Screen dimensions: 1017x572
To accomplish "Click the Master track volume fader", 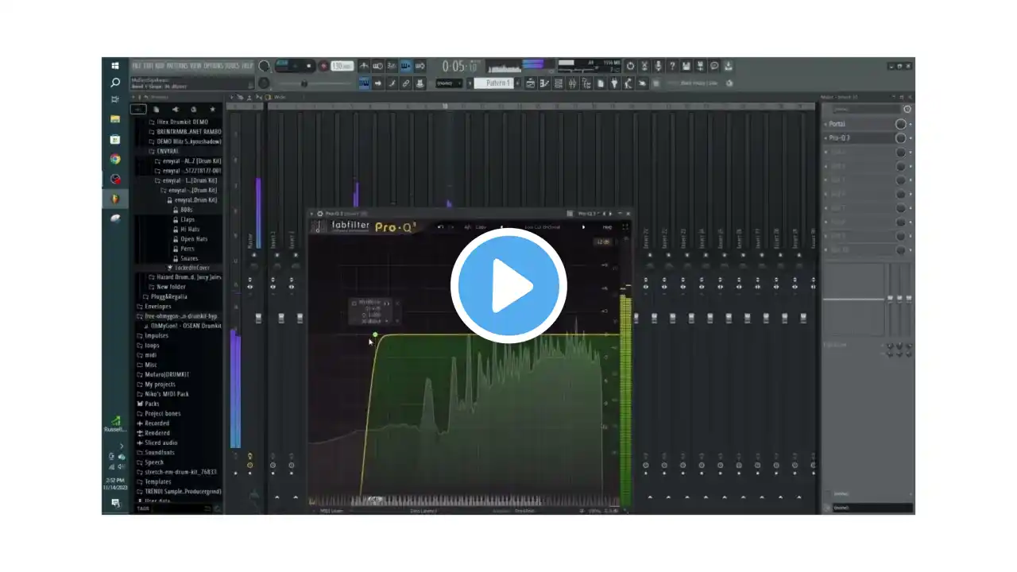I will (x=258, y=318).
